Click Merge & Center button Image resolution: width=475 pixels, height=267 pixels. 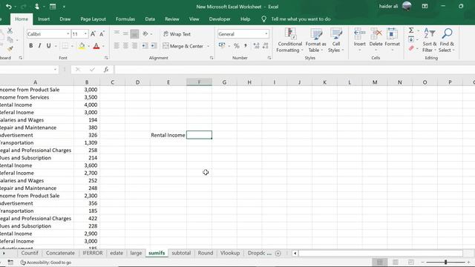point(183,46)
